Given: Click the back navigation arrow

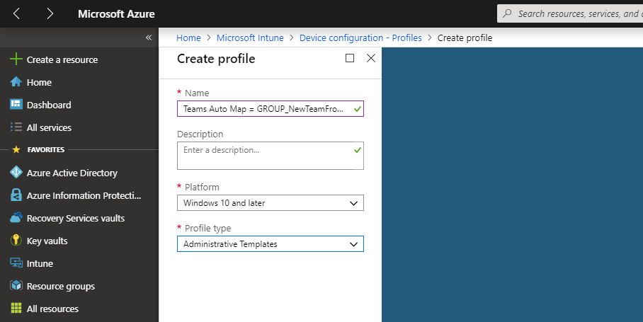Looking at the screenshot, I should pyautogui.click(x=16, y=13).
